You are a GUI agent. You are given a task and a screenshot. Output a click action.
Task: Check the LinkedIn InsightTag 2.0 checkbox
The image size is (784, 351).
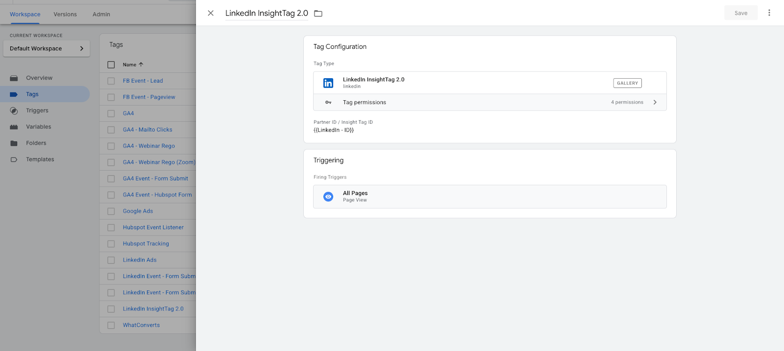click(x=111, y=309)
